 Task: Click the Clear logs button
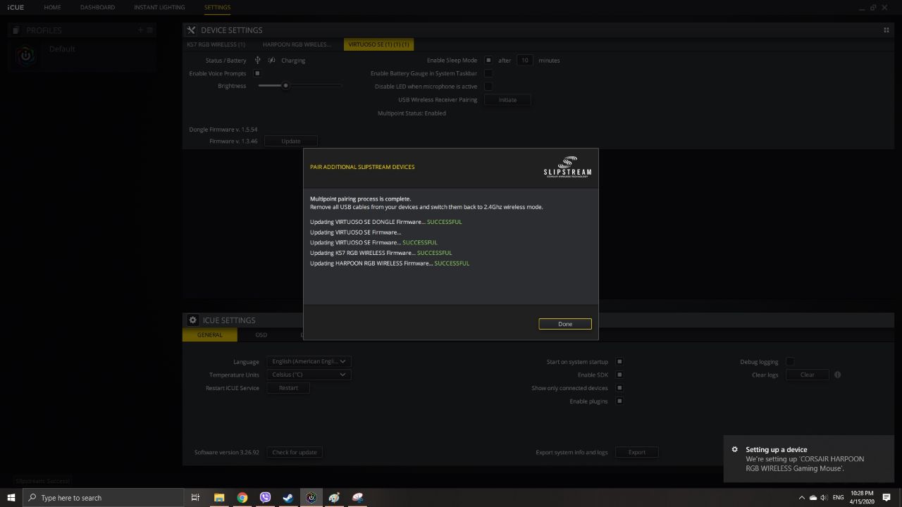[808, 375]
